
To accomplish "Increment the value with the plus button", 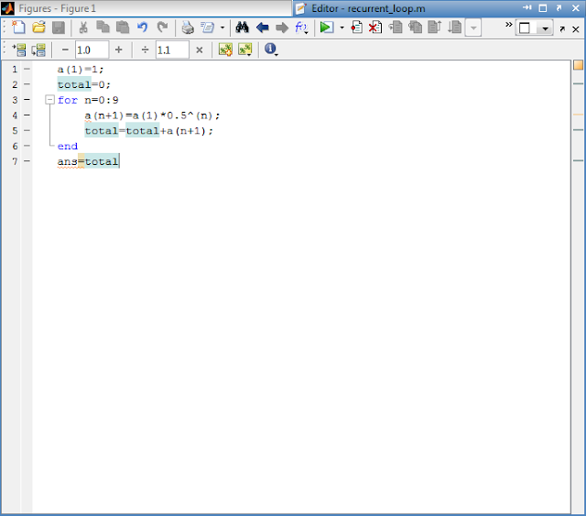I will click(x=118, y=49).
